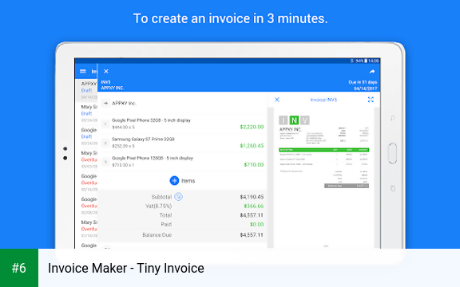Click Invoice INV5 preview title
Screen dimensions: 460x287
323,100
